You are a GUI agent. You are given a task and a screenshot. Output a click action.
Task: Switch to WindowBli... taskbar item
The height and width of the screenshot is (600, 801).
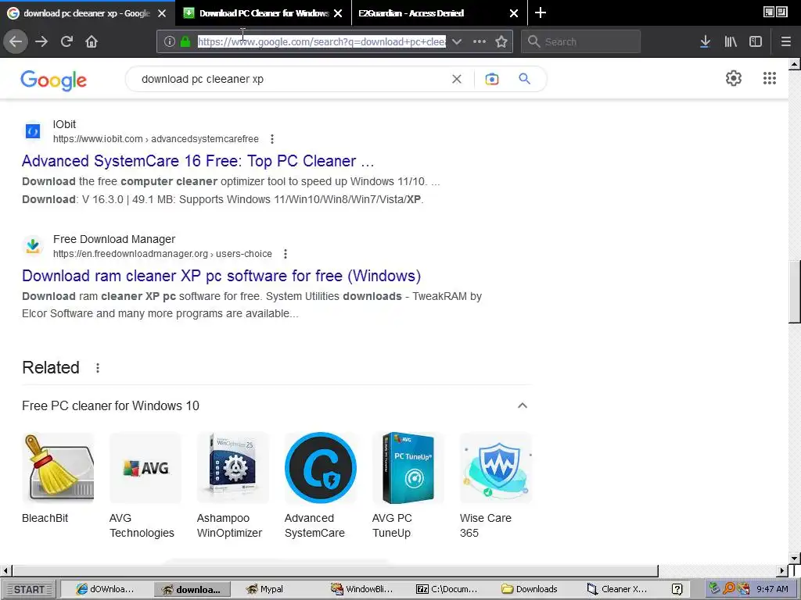(361, 589)
